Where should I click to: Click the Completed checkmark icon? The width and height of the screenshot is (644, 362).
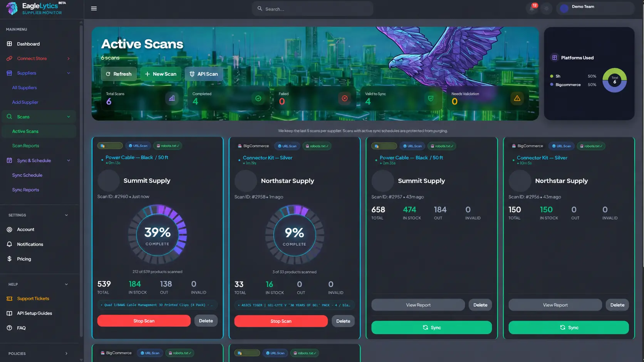pyautogui.click(x=258, y=98)
